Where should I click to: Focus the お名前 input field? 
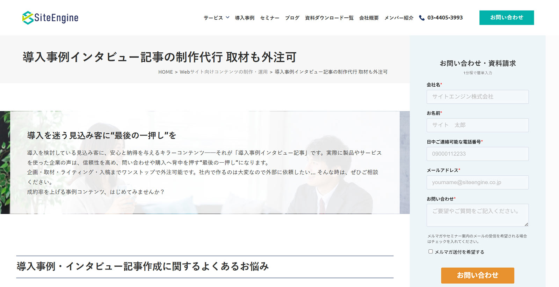tap(478, 125)
